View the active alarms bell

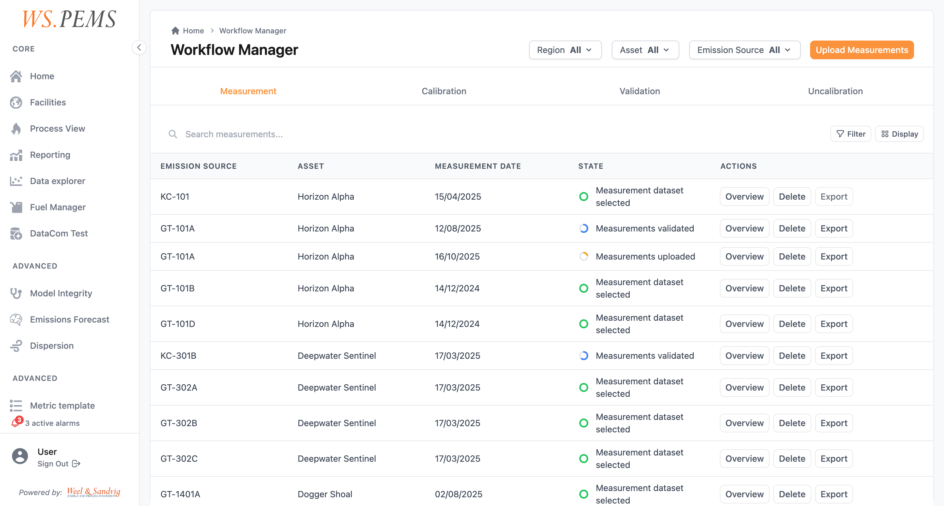coord(16,422)
